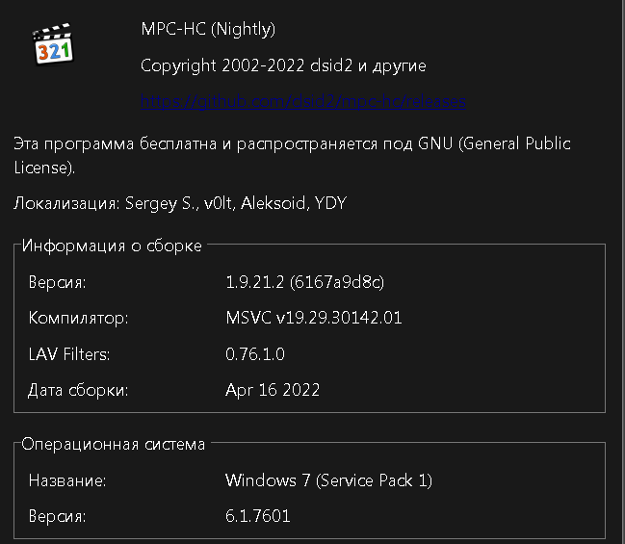Select Windows 7 (Service Pack 1) text
Viewport: 625px width, 544px height.
(x=328, y=480)
